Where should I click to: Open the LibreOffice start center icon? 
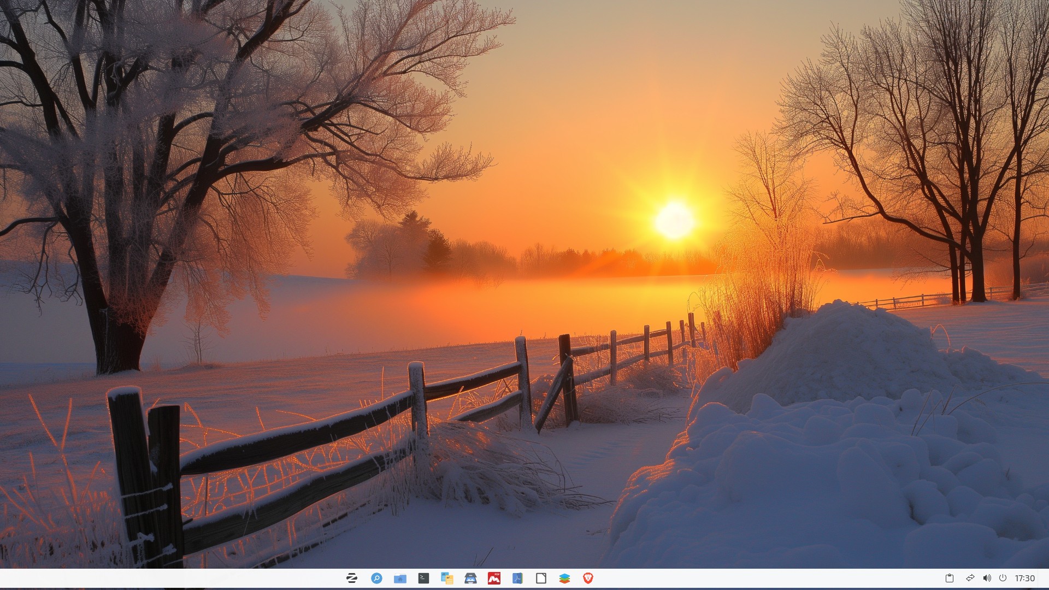click(x=541, y=578)
